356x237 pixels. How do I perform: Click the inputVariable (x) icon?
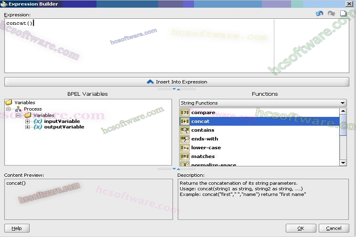(38, 121)
